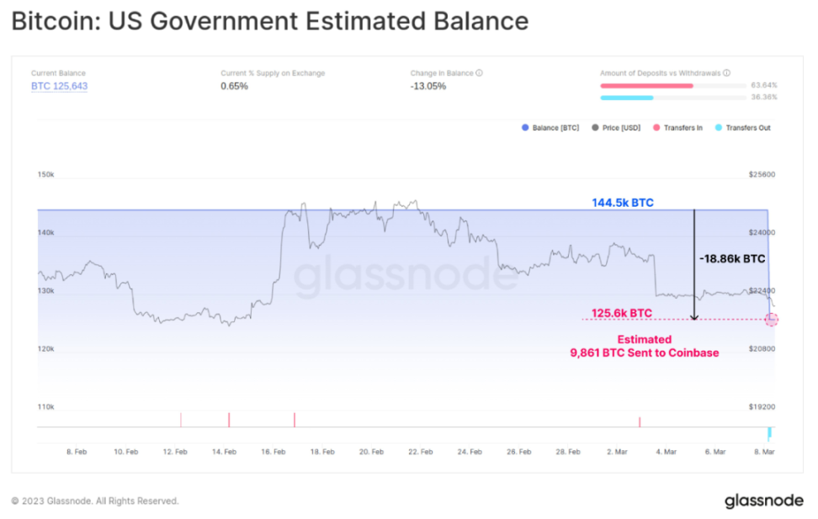The image size is (818, 519).
Task: Click info icon beside Change in Balance
Action: pyautogui.click(x=480, y=73)
